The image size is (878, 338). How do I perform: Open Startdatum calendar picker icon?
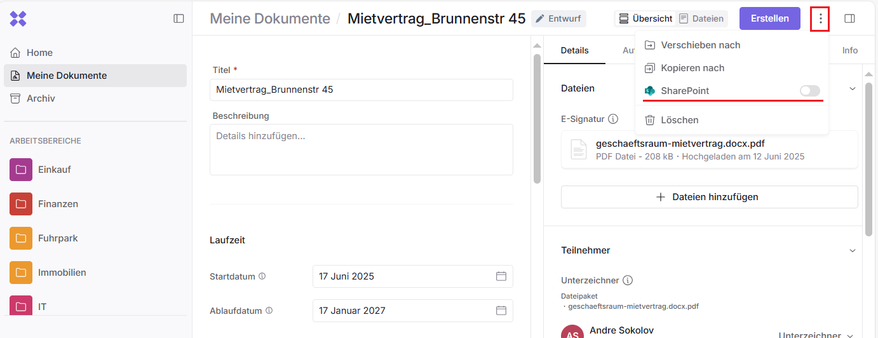(501, 276)
